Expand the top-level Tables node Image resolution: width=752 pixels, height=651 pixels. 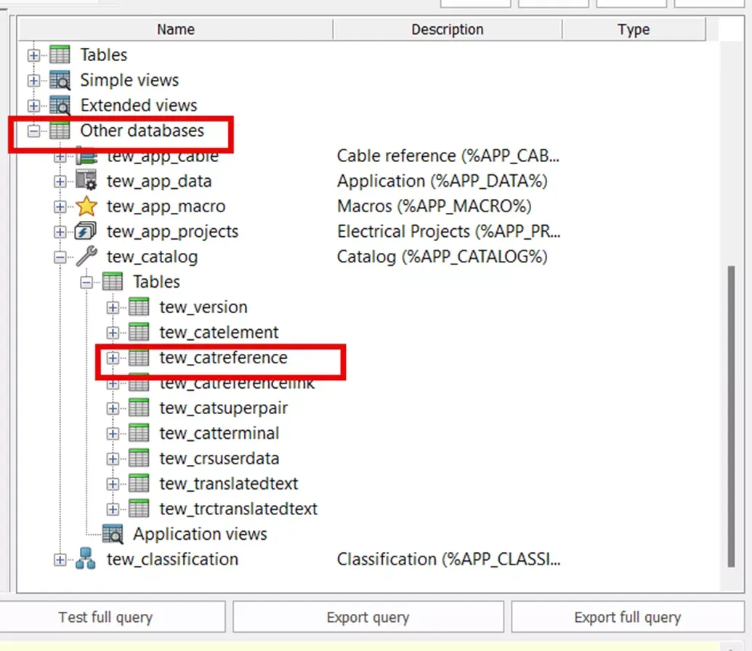tap(33, 55)
